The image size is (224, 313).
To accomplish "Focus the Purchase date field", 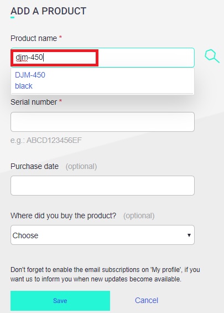I will click(102, 186).
